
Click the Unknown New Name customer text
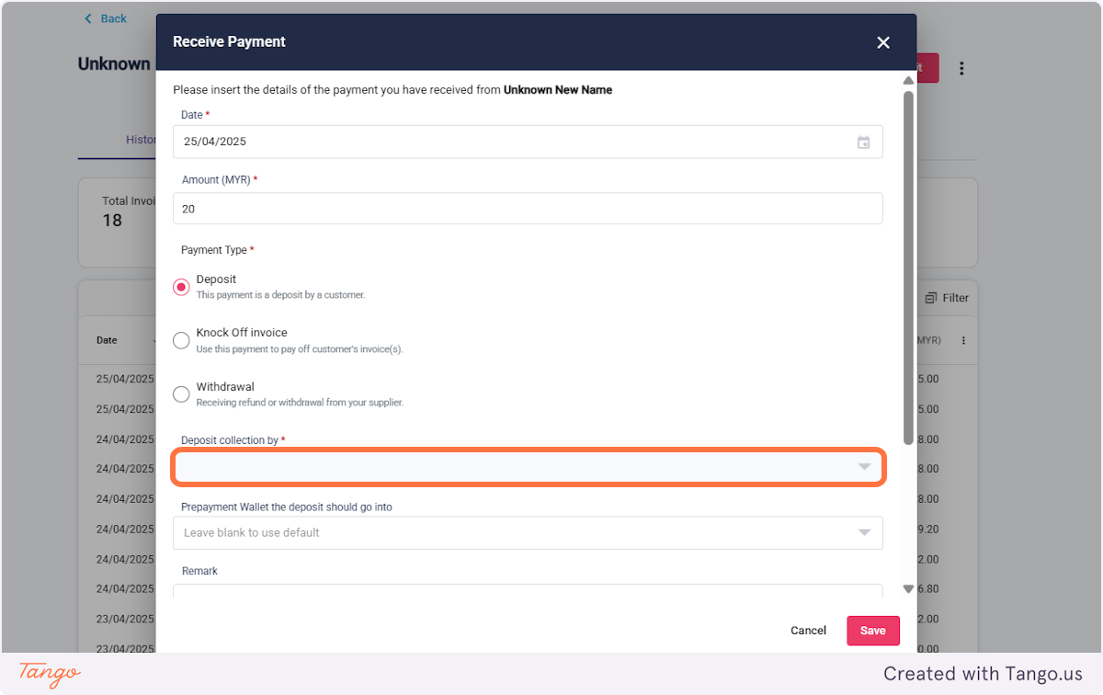558,90
